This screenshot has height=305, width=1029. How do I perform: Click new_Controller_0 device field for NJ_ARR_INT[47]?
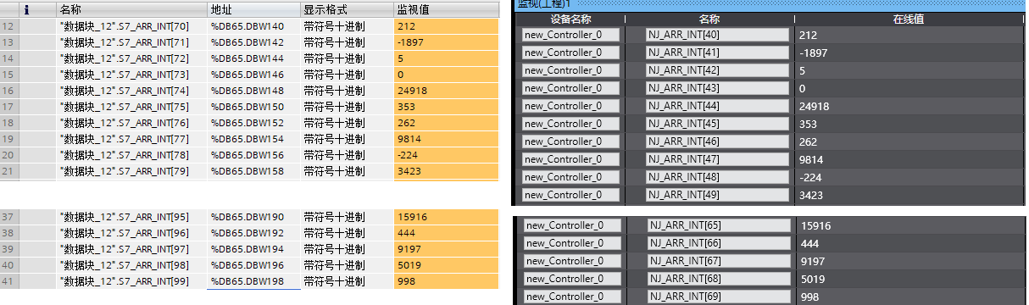point(571,159)
